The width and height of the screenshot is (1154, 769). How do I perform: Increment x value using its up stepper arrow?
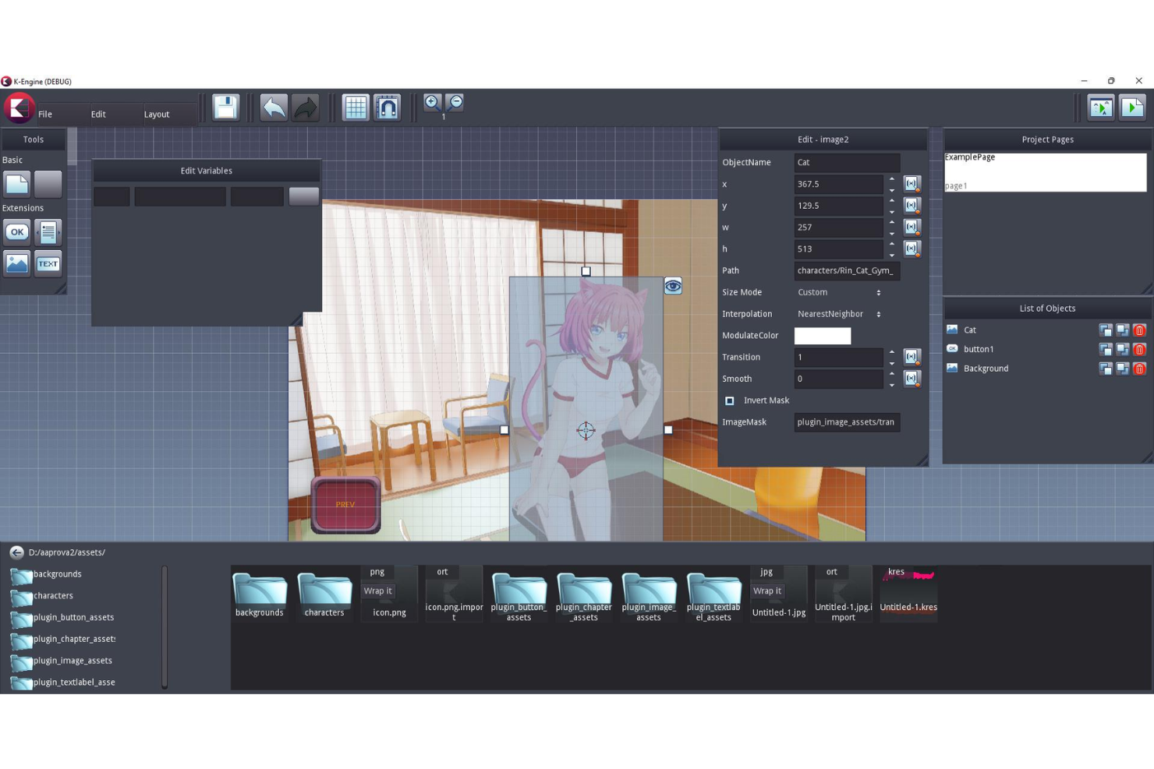tap(891, 180)
